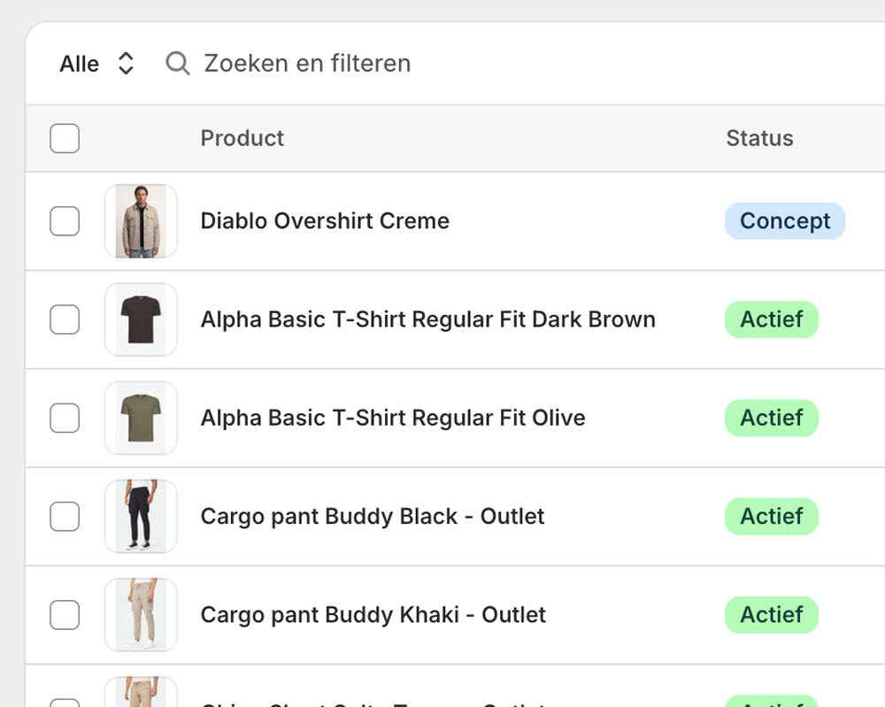The width and height of the screenshot is (885, 707).
Task: Tick the Alpha Basic Olive row checkbox
Action: tap(65, 419)
